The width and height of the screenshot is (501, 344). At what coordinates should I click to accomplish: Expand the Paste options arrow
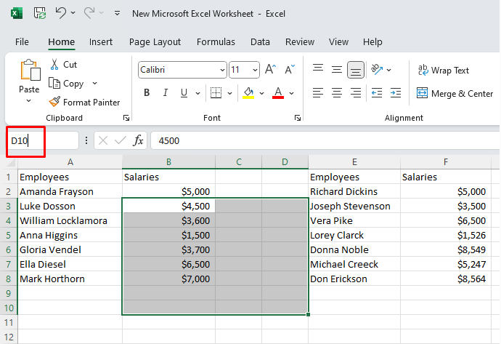(x=29, y=101)
